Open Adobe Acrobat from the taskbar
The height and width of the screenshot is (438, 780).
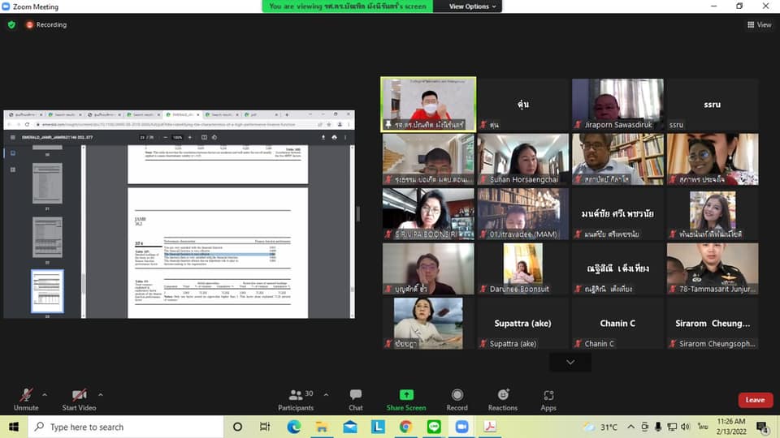[490, 427]
